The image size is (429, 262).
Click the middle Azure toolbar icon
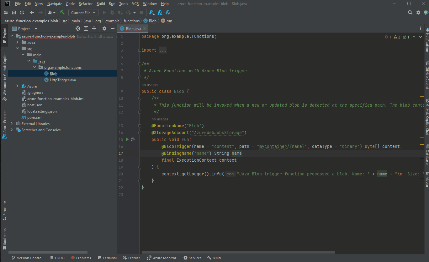[160, 13]
